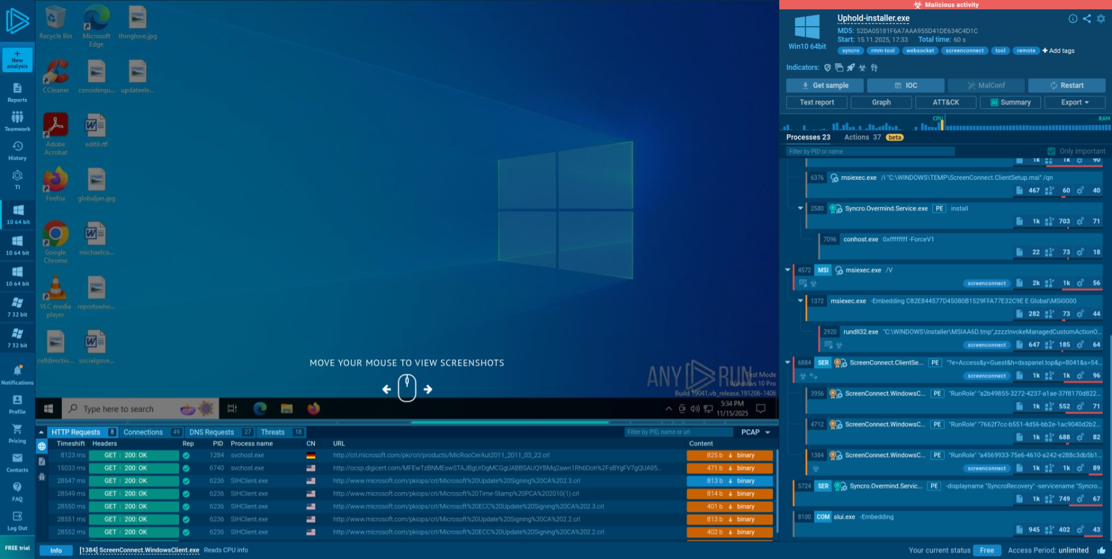This screenshot has width=1112, height=559.
Task: Open the ATT&CK matrix button
Action: [x=945, y=103]
